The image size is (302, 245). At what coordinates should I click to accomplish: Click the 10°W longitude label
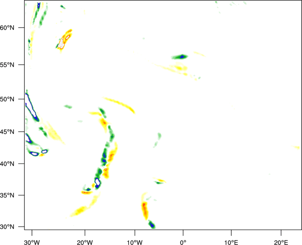pyautogui.click(x=135, y=242)
